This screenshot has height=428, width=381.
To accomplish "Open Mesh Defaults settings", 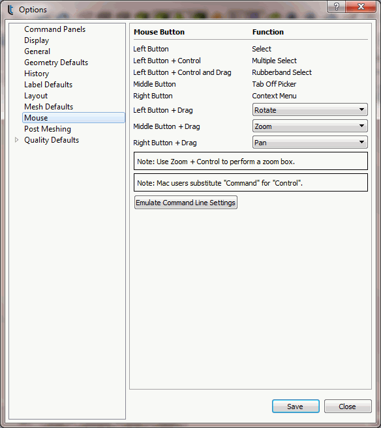I will [49, 107].
